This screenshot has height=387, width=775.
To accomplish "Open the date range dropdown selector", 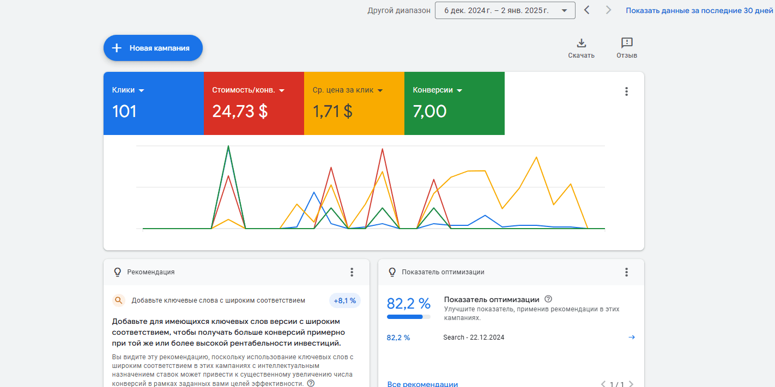I will coord(505,10).
